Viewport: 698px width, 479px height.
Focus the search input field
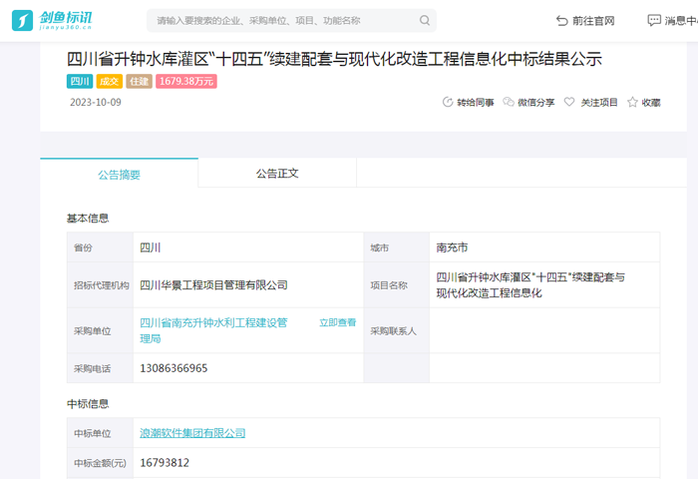click(279, 21)
